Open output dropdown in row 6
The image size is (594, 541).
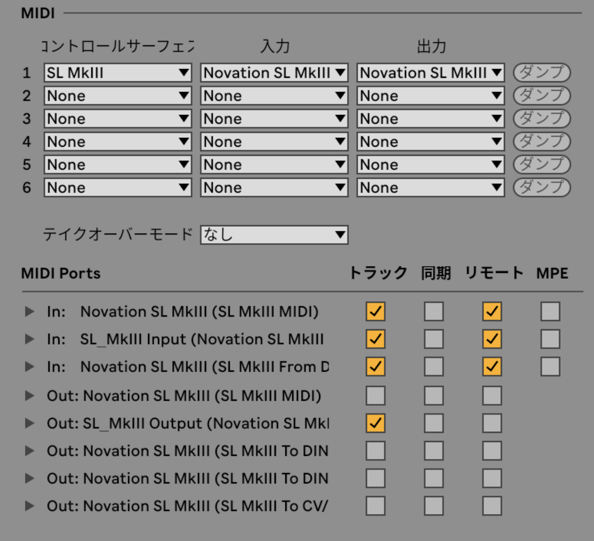431,188
